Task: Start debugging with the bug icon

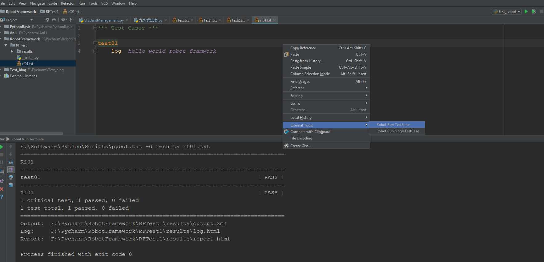Action: pyautogui.click(x=534, y=11)
